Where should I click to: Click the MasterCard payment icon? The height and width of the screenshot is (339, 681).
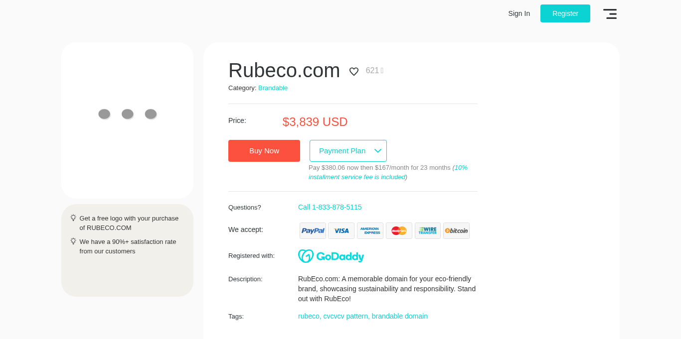(x=399, y=231)
